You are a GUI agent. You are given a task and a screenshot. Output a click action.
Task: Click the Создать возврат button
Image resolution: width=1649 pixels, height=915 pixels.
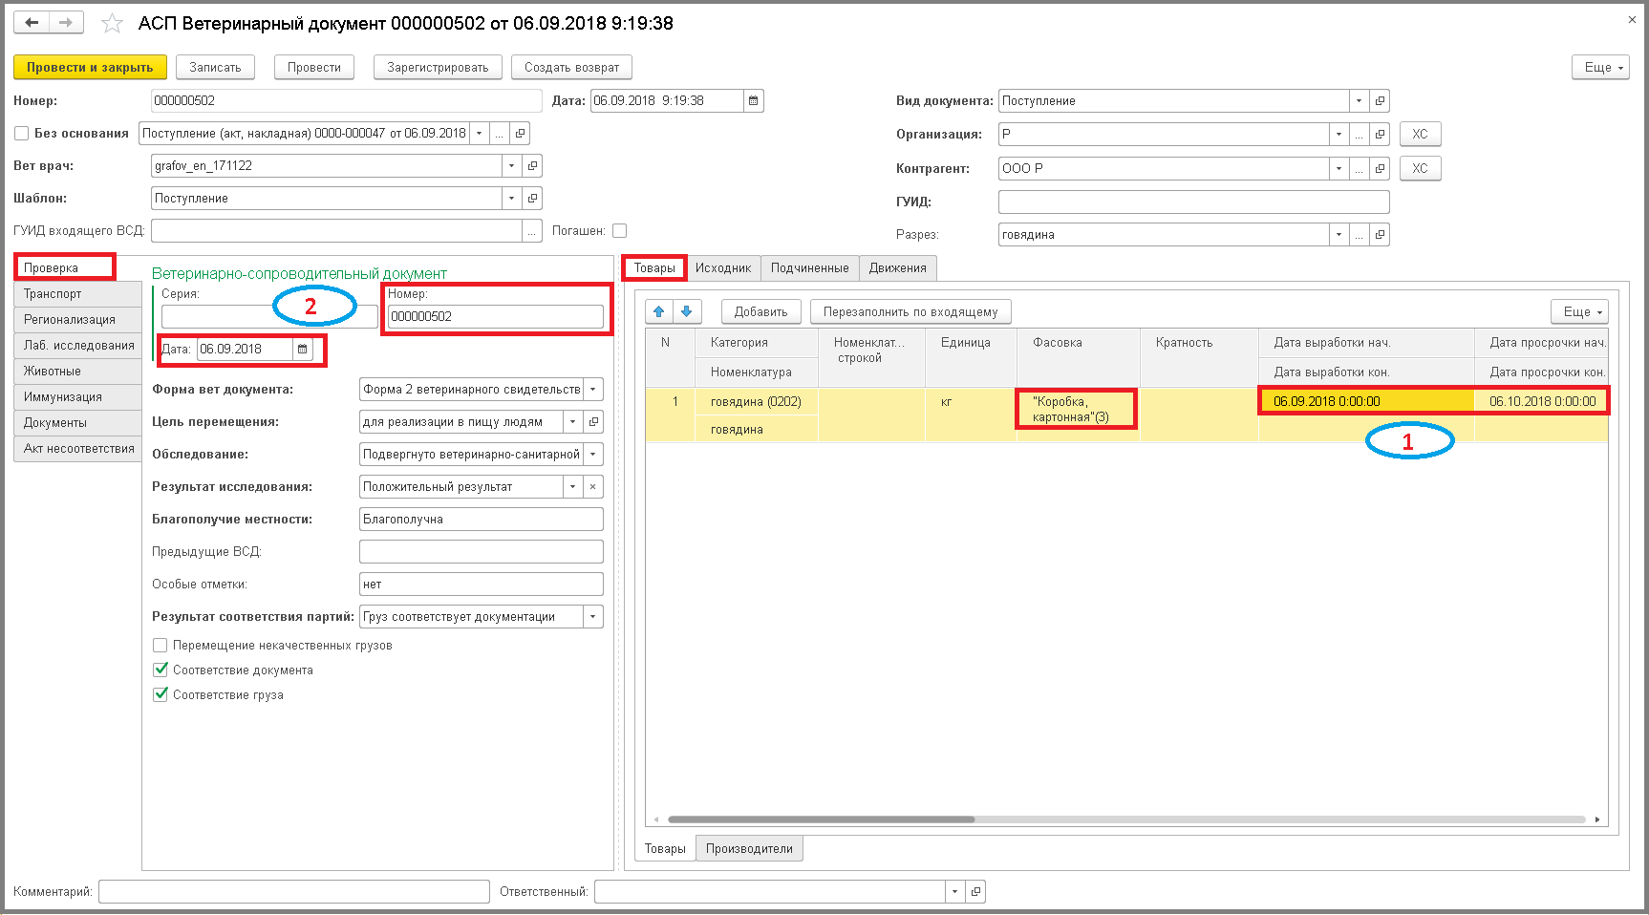click(x=571, y=68)
